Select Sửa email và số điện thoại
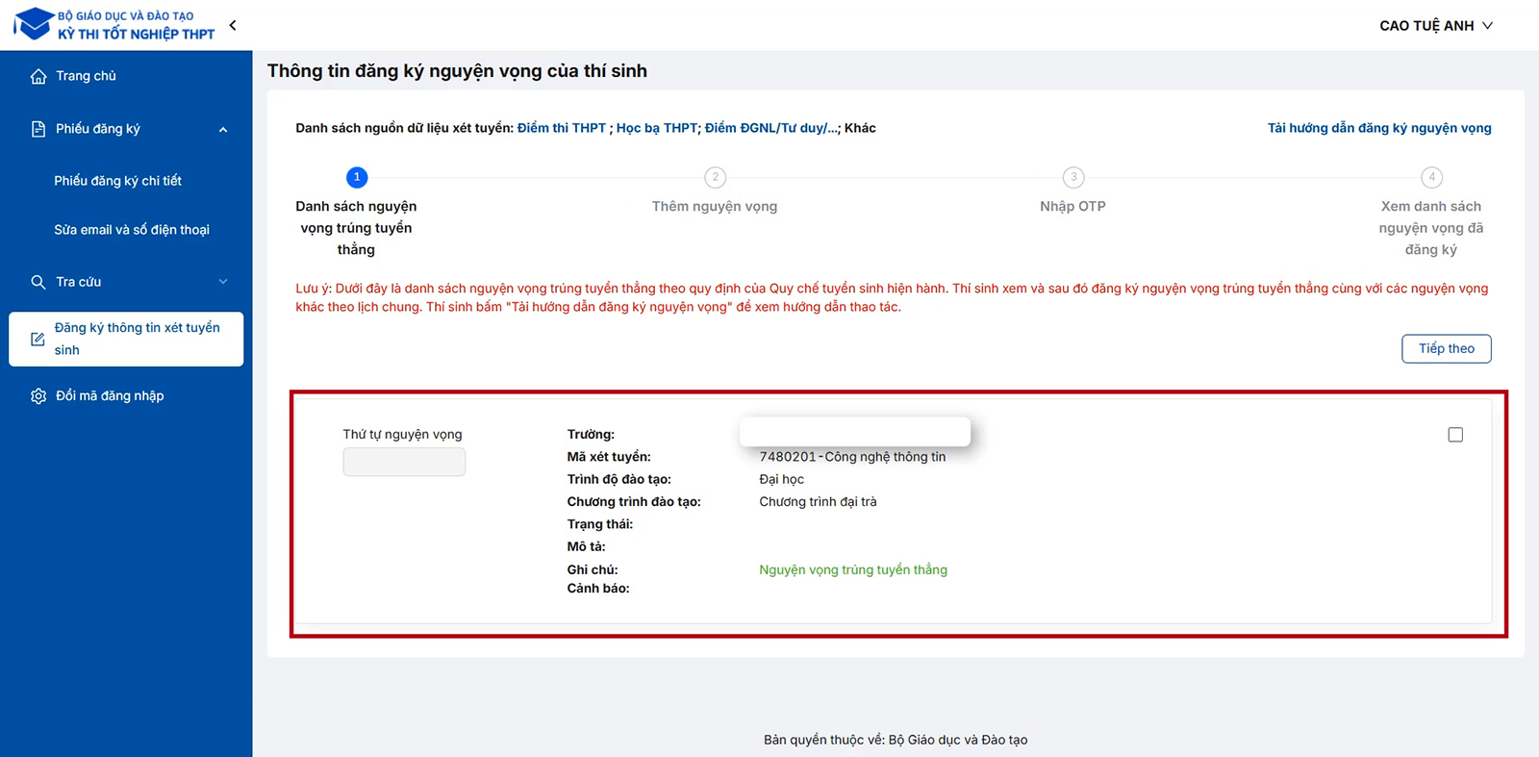The width and height of the screenshot is (1539, 757). point(132,230)
